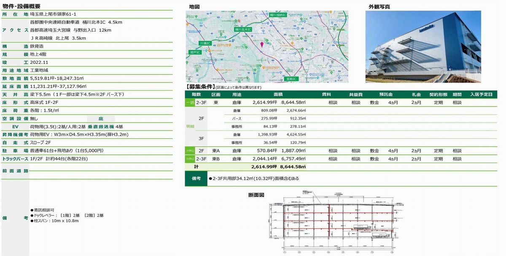Screen dimensions: 506x256
Task: Click the 【募集条件】 heading
Action: 199,87
